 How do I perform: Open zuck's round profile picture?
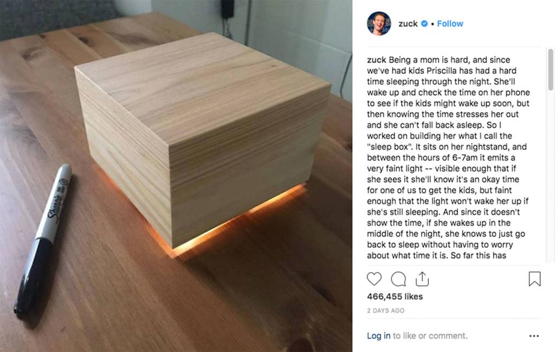pos(379,24)
